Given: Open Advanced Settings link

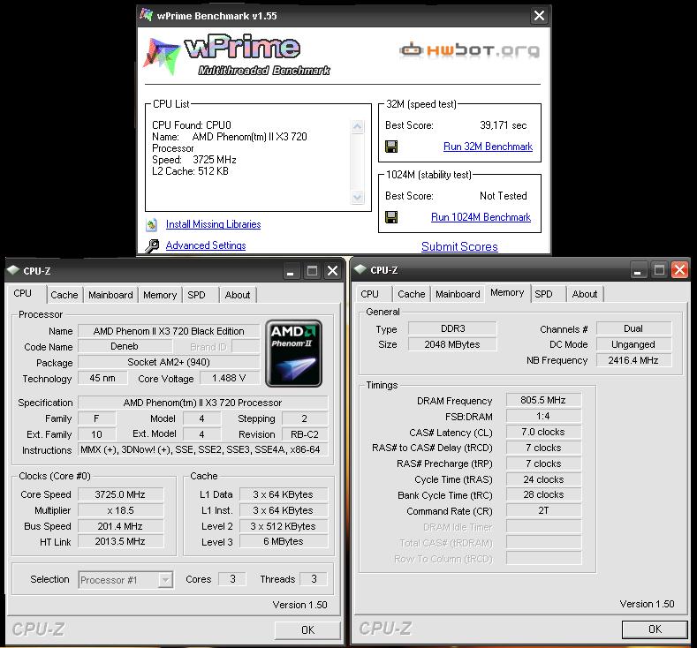Looking at the screenshot, I should coord(206,245).
